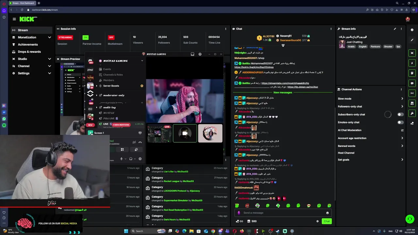Click the taskbar Search box
This screenshot has width=418, height=235.
coord(148,231)
